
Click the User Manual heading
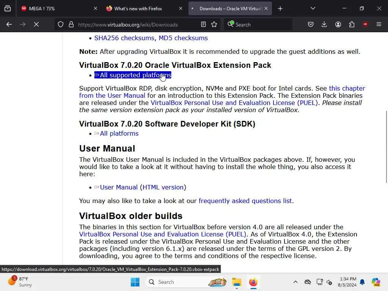click(x=107, y=149)
